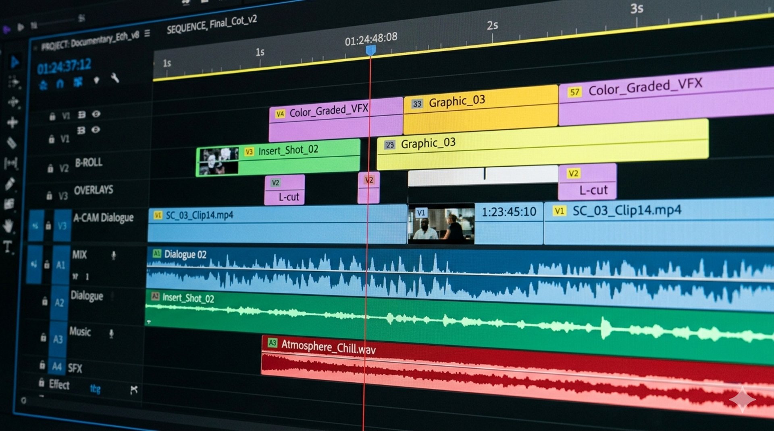Toggle sync lock on the topmost V1 track
Image resolution: width=774 pixels, height=431 pixels.
click(x=81, y=115)
